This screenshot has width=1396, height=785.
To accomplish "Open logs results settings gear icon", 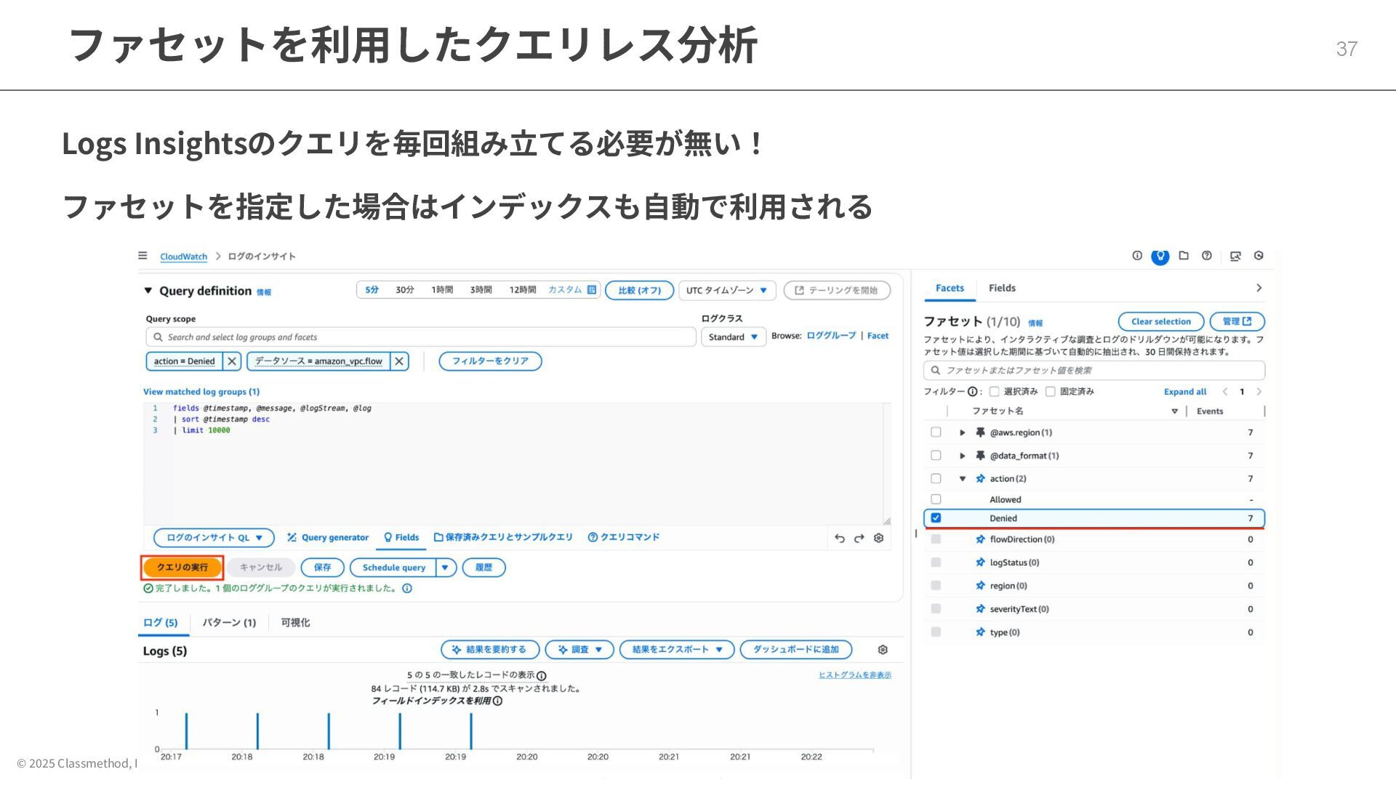I will click(883, 650).
